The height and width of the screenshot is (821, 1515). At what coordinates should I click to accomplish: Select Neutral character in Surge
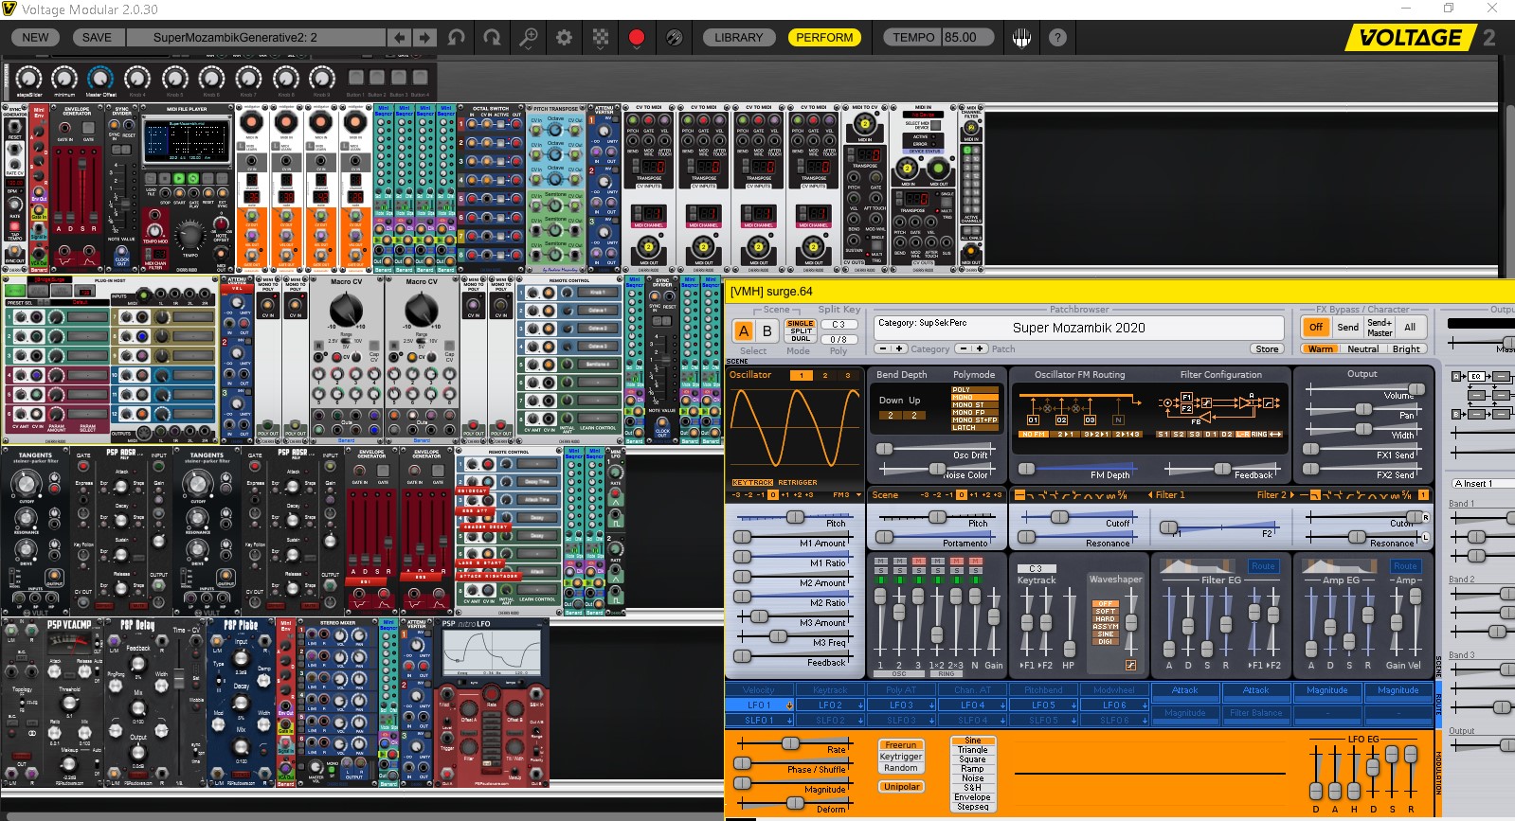(1362, 348)
